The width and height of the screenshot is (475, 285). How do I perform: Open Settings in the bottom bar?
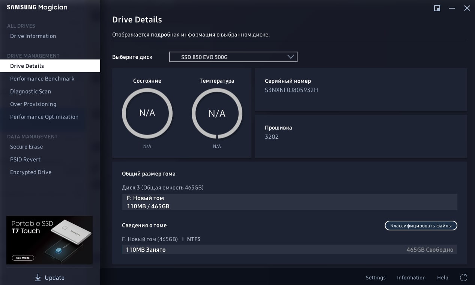(x=376, y=278)
